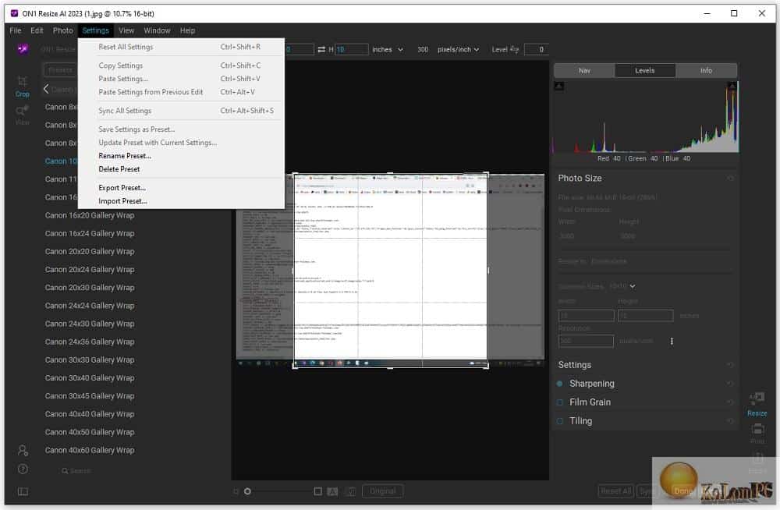Viewport: 780px width, 510px height.
Task: Click the Reset All button at bottom
Action: click(x=616, y=491)
